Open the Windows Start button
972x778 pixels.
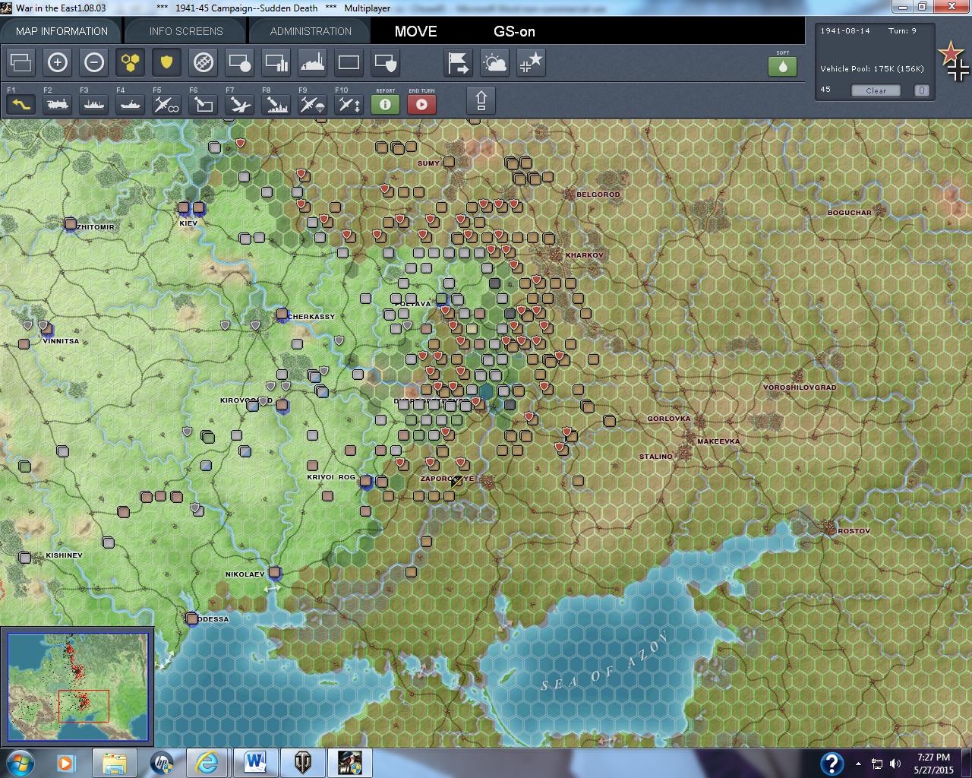click(x=18, y=763)
